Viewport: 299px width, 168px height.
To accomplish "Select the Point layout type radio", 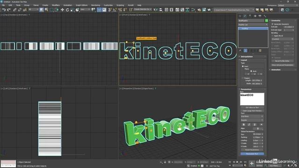I will point(243,66).
